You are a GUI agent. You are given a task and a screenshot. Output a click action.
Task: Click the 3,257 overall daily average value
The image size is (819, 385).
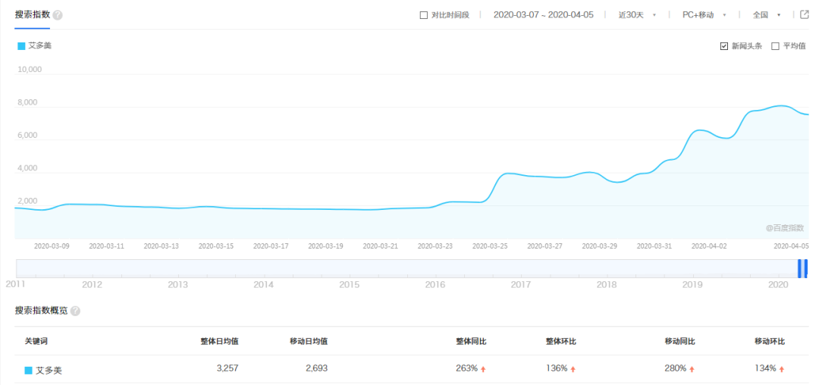(227, 368)
